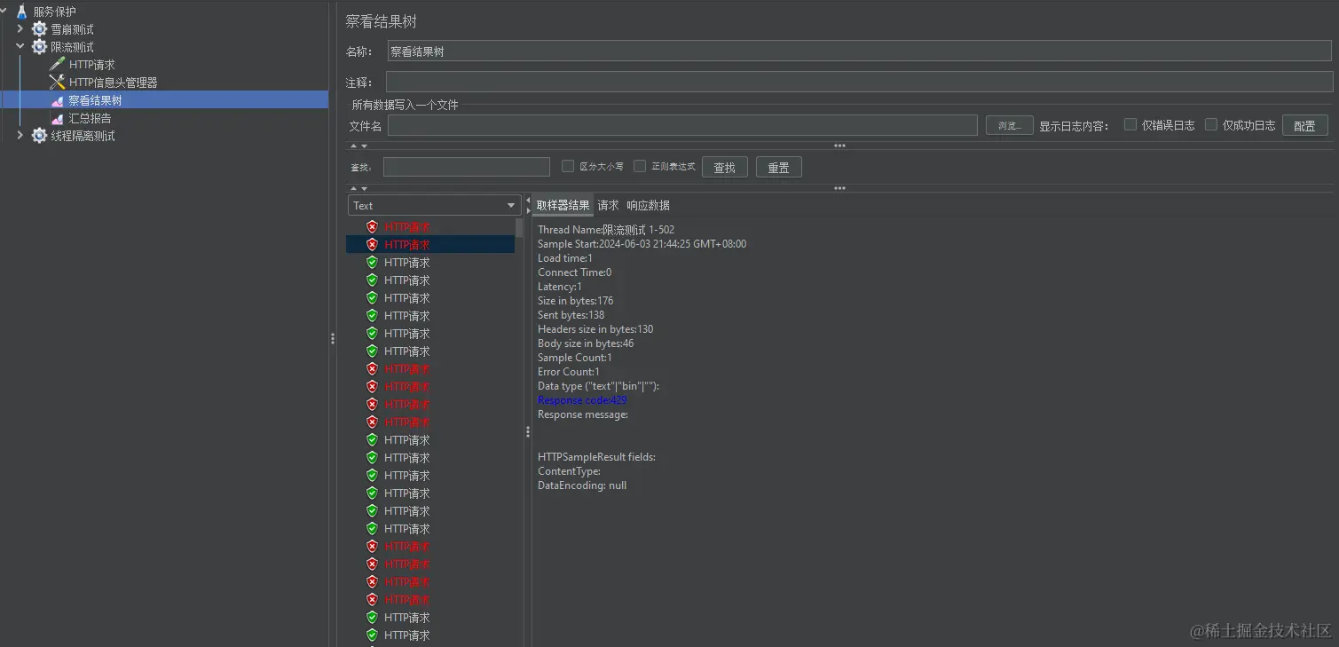Viewport: 1339px width, 647px height.
Task: Select the 线程隔离测试 thread group gear icon
Action: [x=39, y=136]
